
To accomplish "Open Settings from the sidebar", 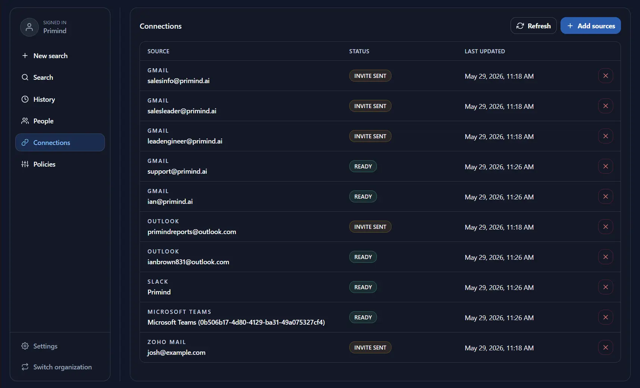I will click(x=60, y=346).
